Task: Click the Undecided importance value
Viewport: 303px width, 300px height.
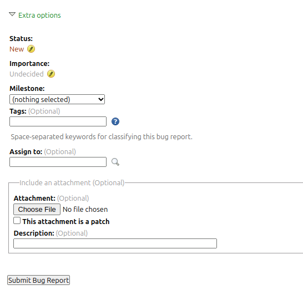Action: [x=27, y=74]
